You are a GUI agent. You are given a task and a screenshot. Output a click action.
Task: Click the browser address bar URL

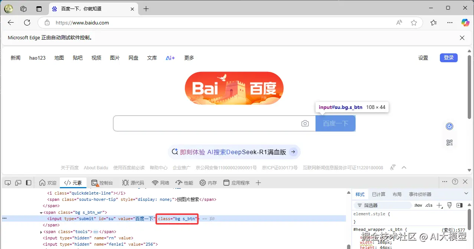82,23
